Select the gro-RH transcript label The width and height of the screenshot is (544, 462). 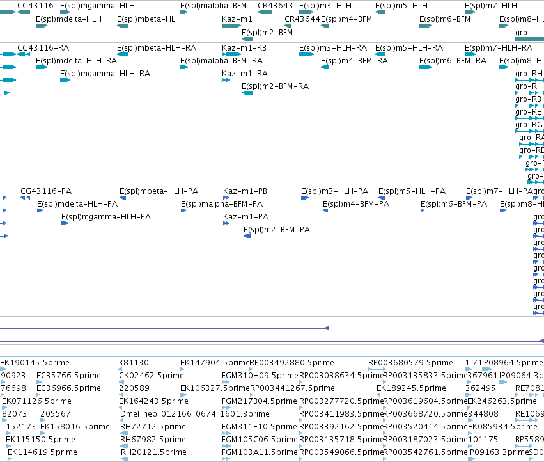(x=529, y=74)
